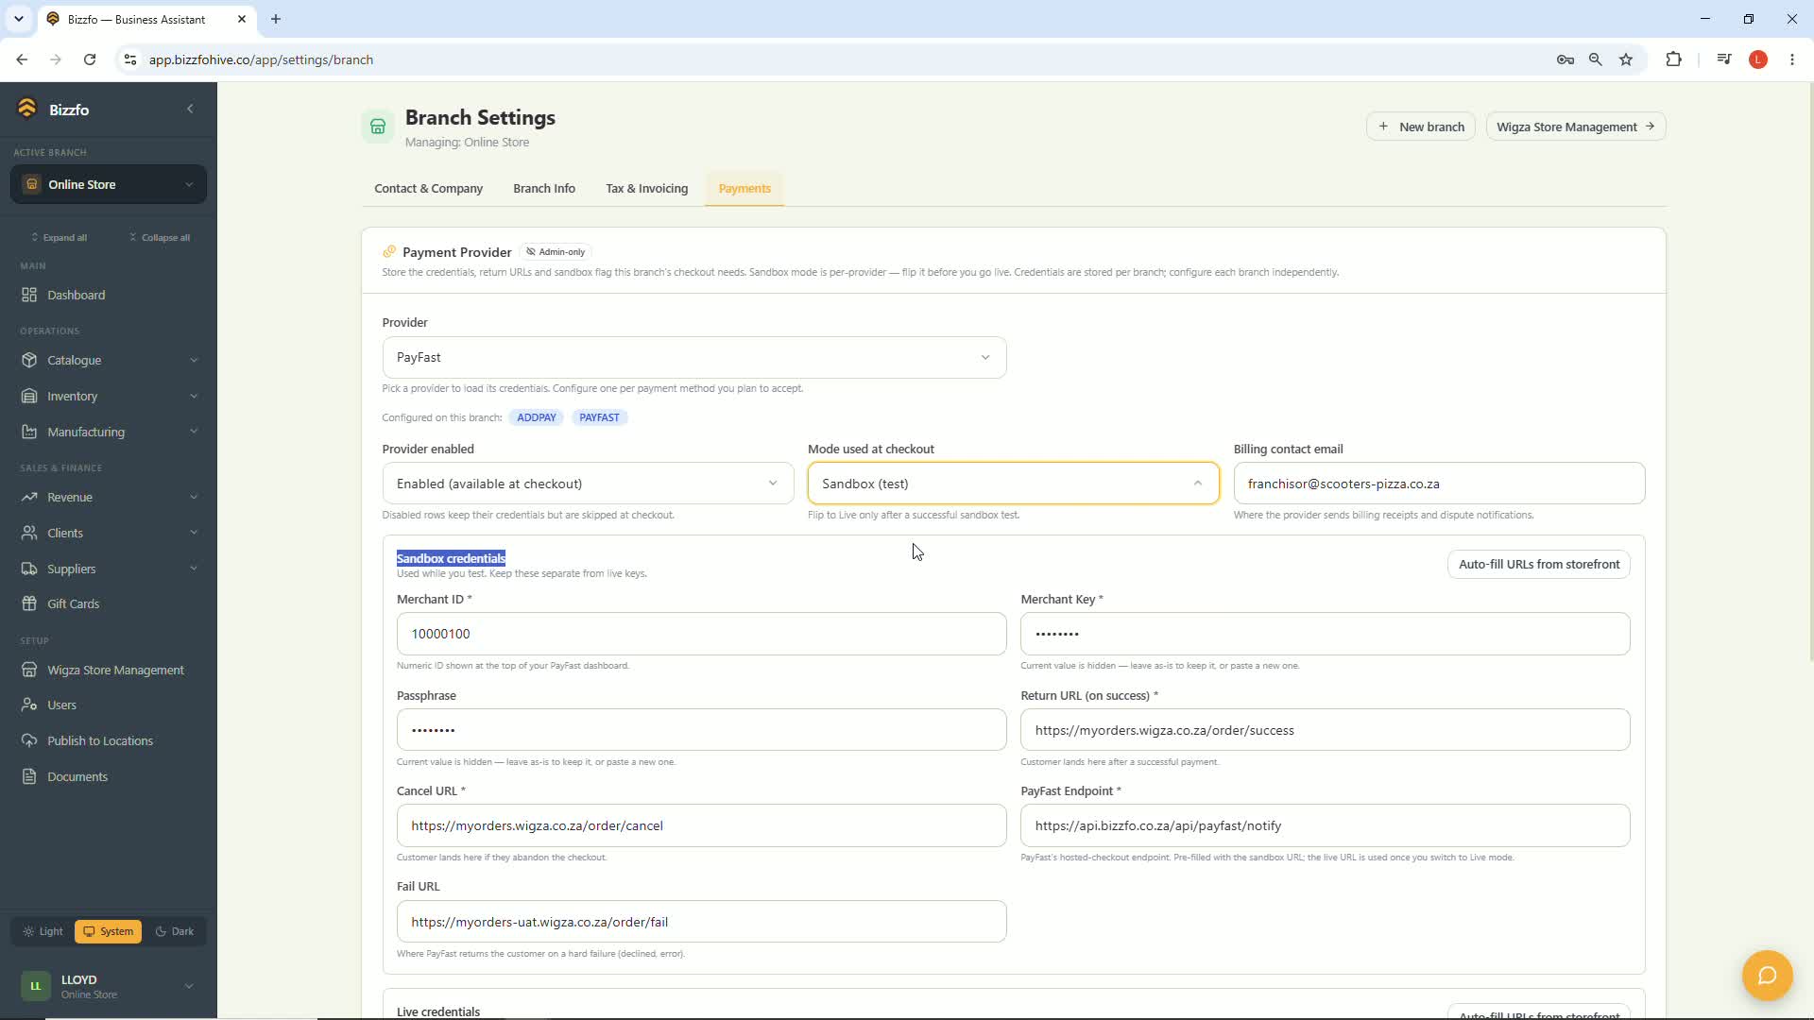Switch theme to Light mode
The image size is (1814, 1020).
tap(43, 931)
